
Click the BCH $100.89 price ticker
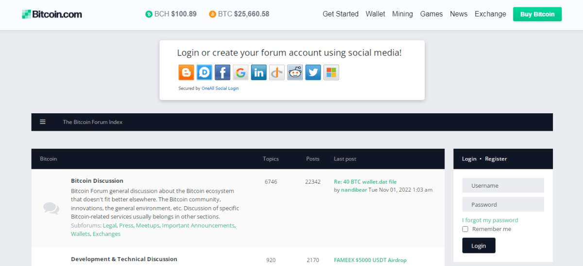(x=171, y=14)
